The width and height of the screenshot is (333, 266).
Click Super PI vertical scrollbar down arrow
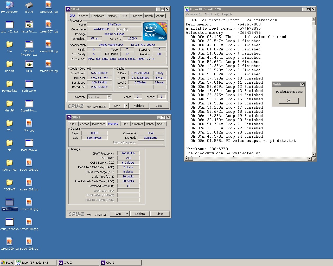click(314, 154)
